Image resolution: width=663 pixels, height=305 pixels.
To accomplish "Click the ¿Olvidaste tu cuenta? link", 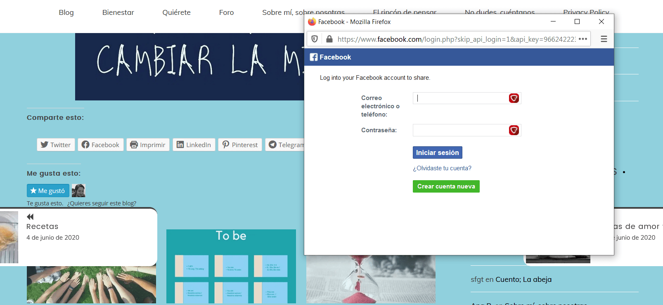I will [x=442, y=168].
